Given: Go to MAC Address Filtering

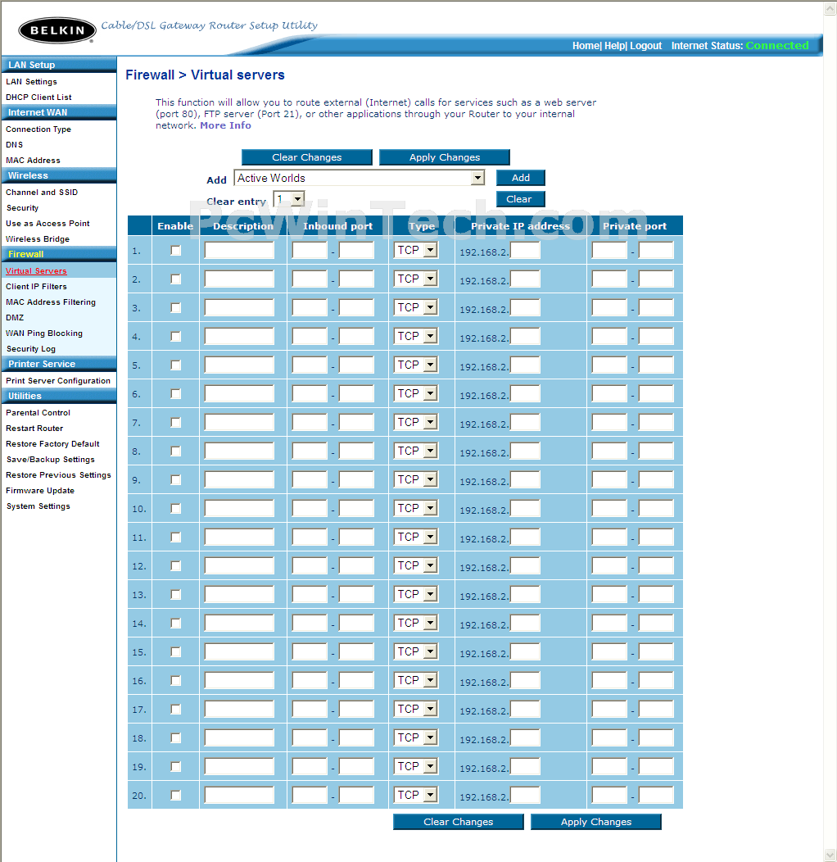Looking at the screenshot, I should [51, 302].
